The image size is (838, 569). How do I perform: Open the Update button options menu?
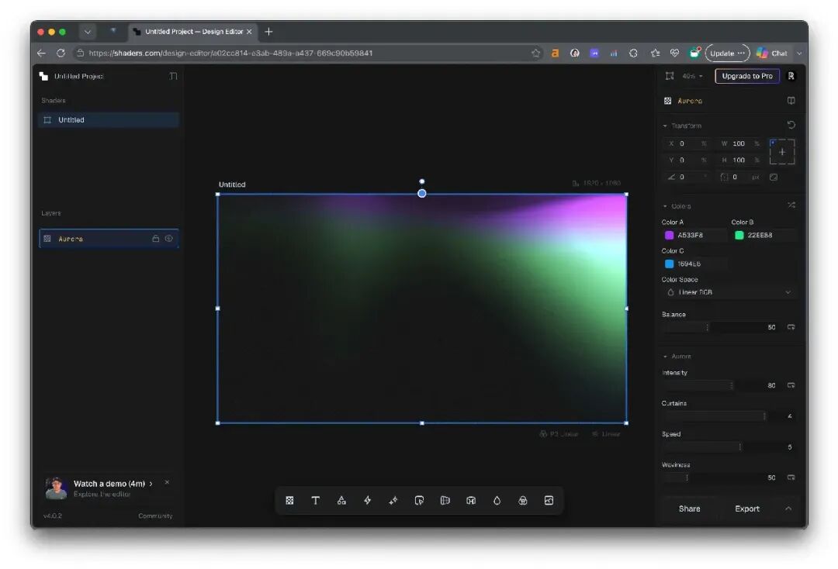coord(741,53)
